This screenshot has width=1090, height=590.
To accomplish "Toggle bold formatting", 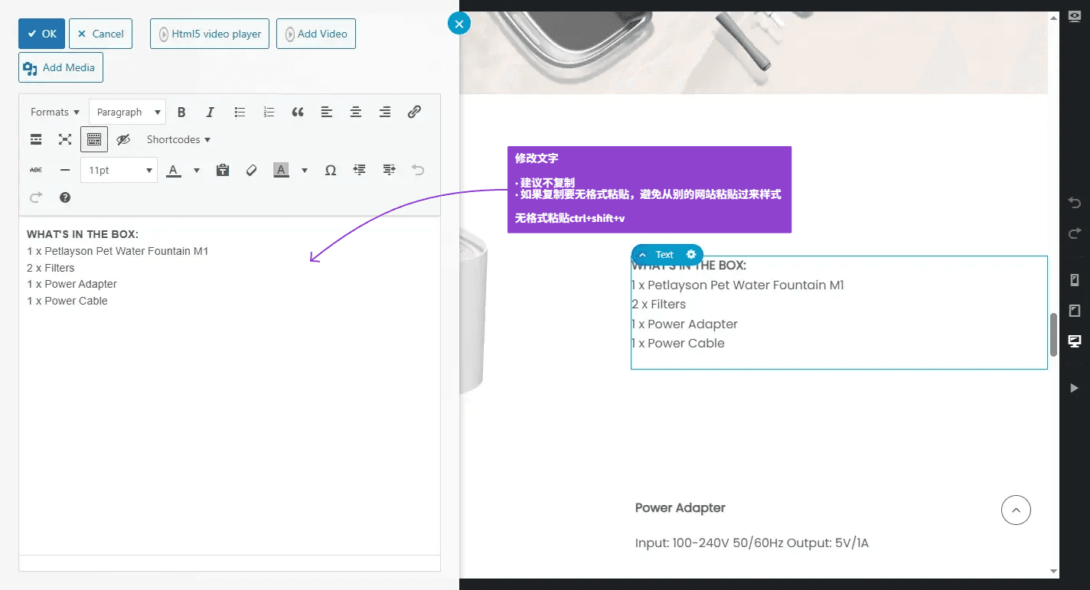I will point(181,112).
